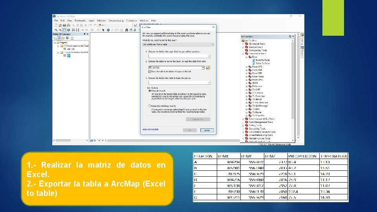Open the Customize menu
Image resolution: width=377 pixels, height=212 pixels.
click(132, 21)
